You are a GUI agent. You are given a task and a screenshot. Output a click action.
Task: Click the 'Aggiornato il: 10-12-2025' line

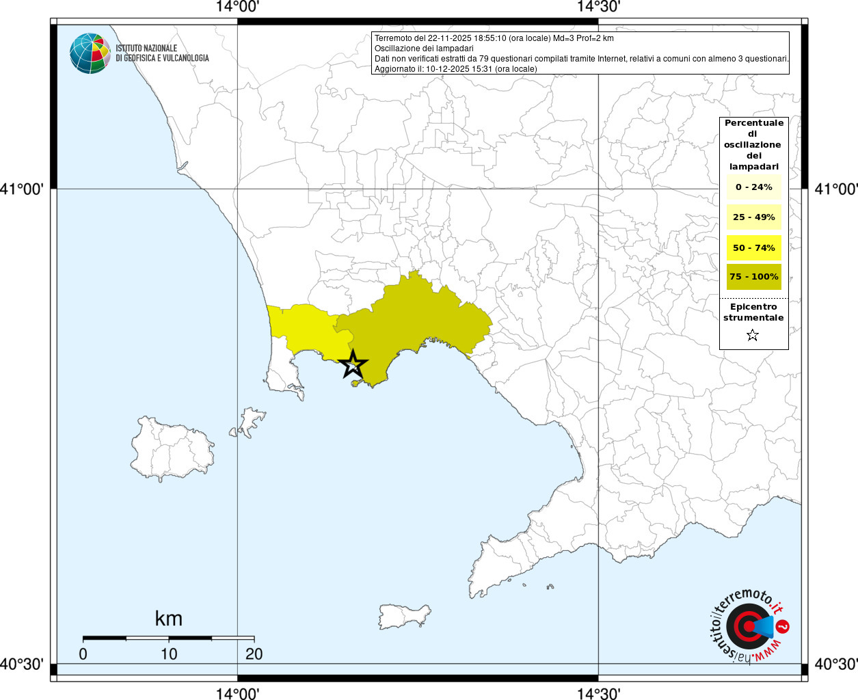(455, 69)
